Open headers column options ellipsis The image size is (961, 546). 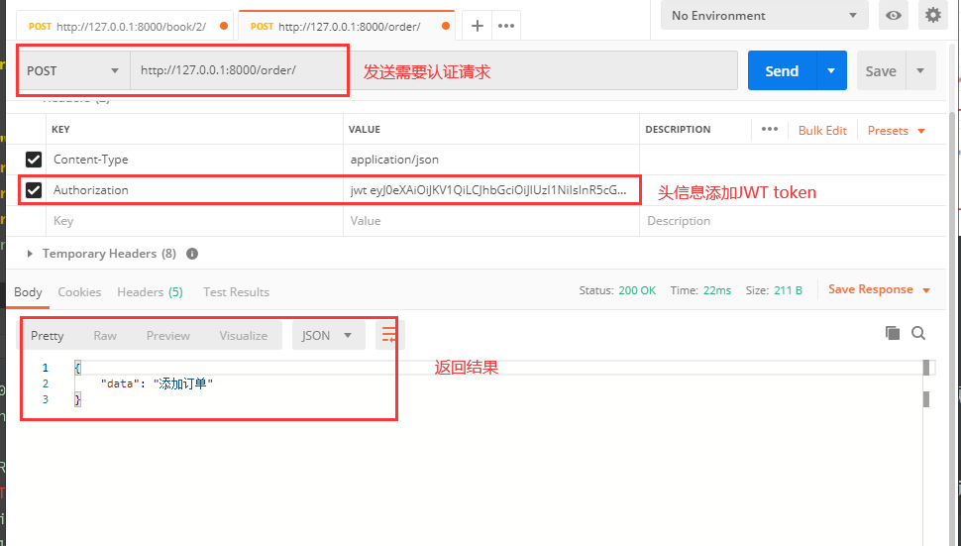tap(769, 129)
